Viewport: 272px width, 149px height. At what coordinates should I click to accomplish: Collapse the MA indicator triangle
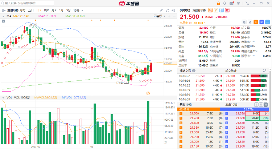point(3,16)
